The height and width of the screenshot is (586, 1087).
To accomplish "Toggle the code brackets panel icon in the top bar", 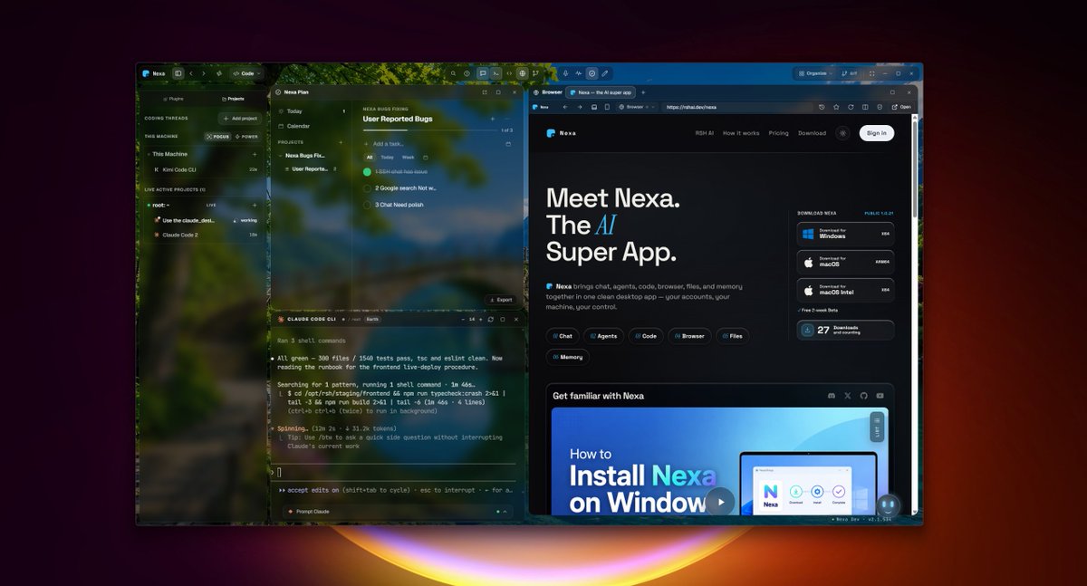I will coord(509,73).
